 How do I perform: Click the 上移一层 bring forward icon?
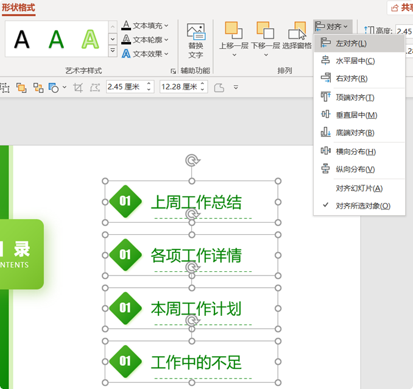point(234,30)
